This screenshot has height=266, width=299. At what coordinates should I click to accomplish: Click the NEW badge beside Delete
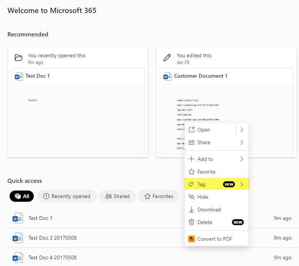click(x=238, y=222)
